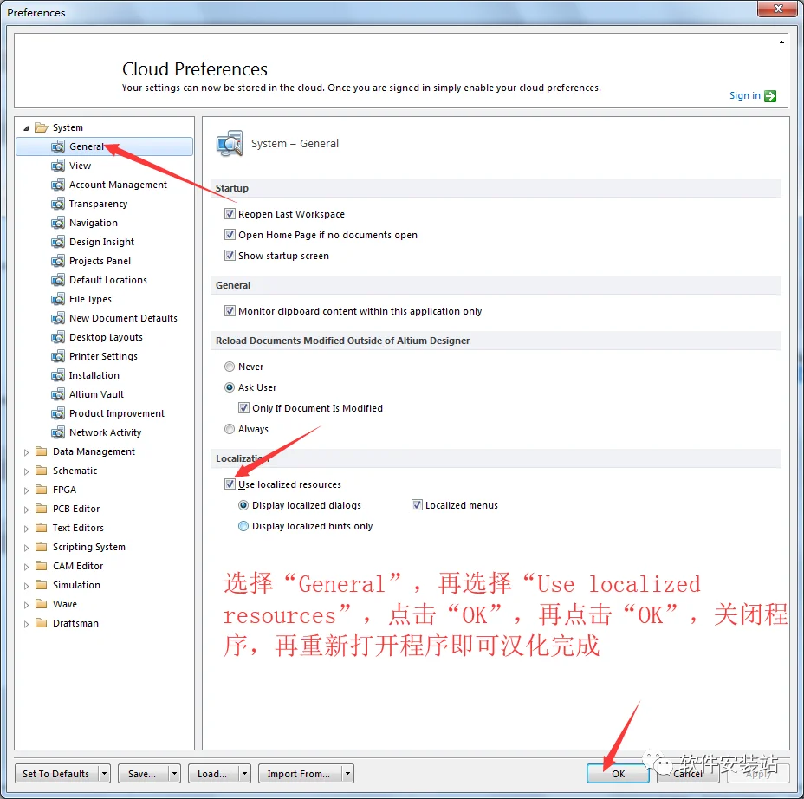804x799 pixels.
Task: Open the Import From dropdown arrow
Action: pos(347,773)
